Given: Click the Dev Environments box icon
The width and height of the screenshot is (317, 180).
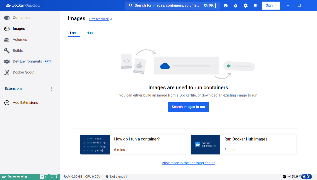Looking at the screenshot, I should 7,61.
